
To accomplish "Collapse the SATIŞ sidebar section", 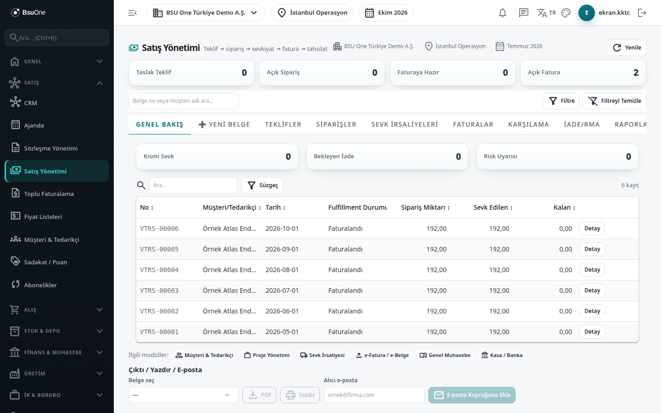I will tap(57, 83).
